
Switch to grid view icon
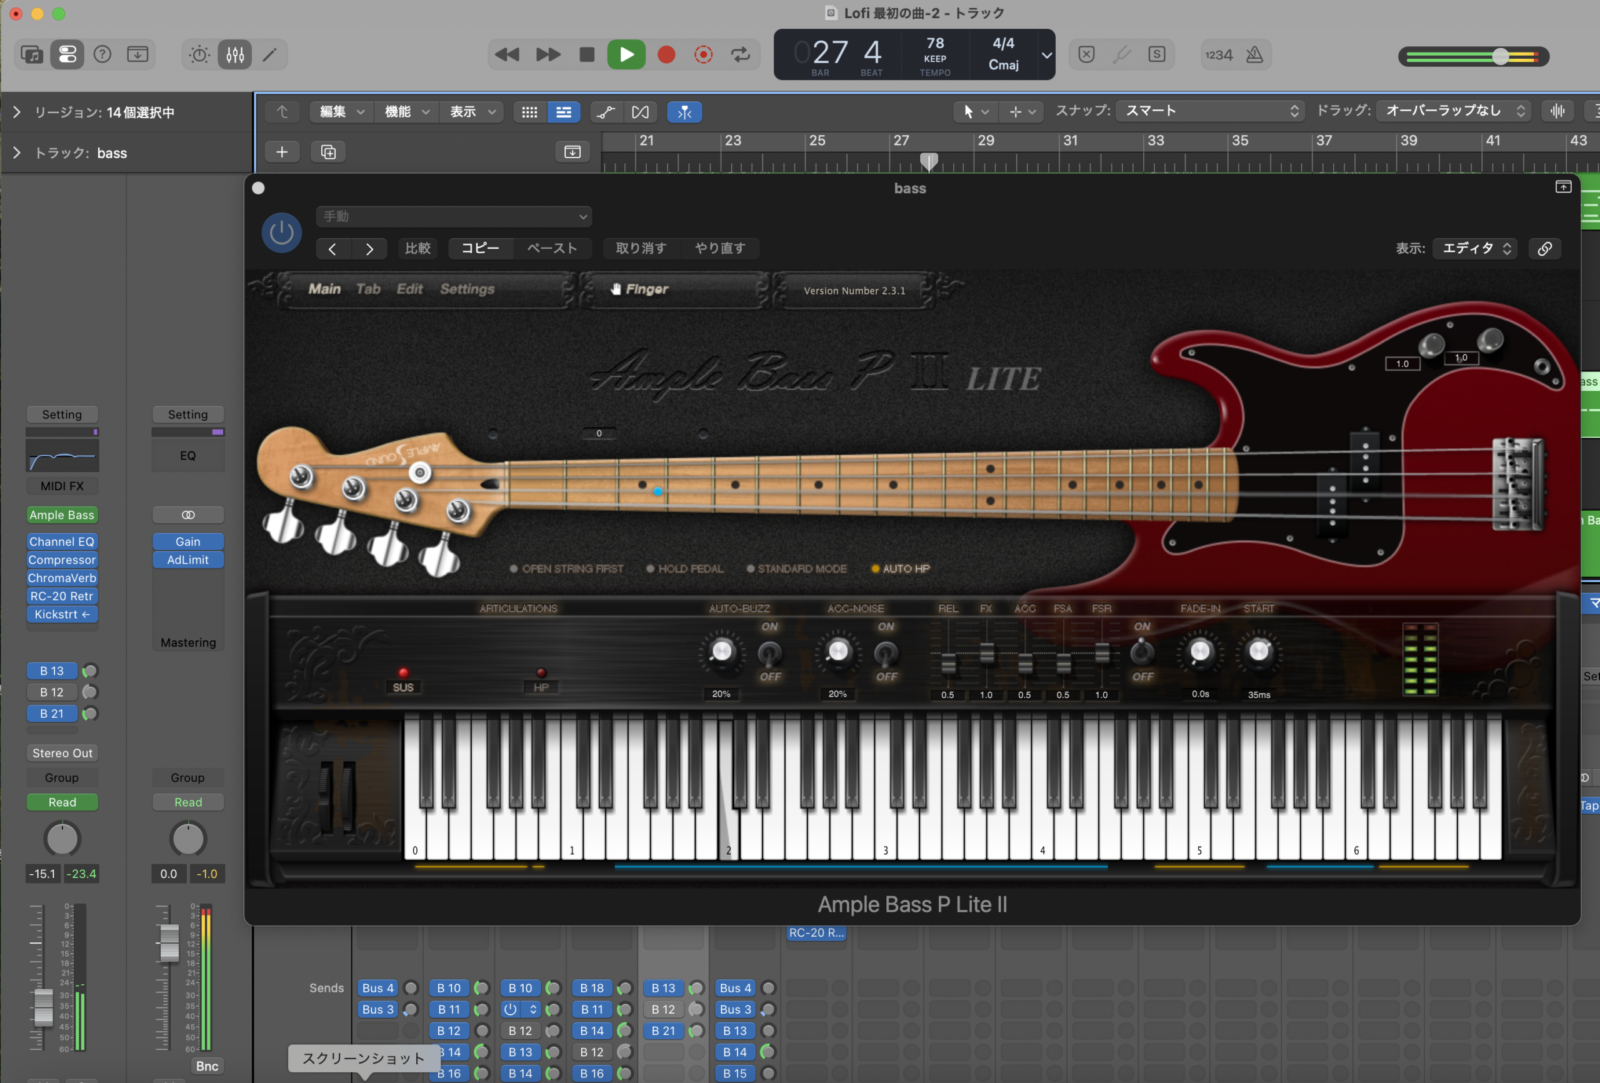529,111
